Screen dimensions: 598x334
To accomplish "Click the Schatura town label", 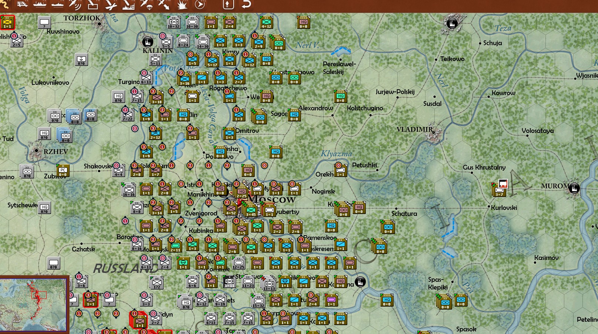I will [404, 214].
